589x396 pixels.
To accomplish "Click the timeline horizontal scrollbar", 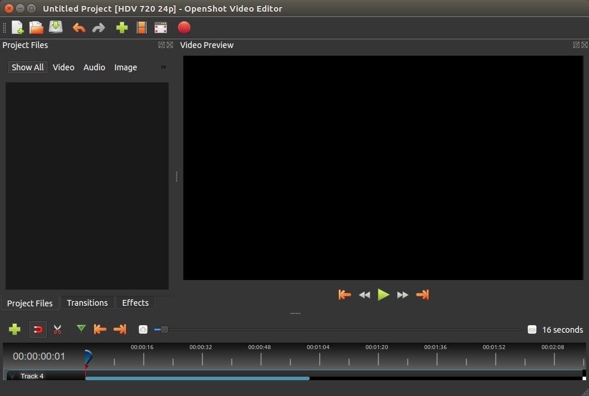I will [x=198, y=378].
